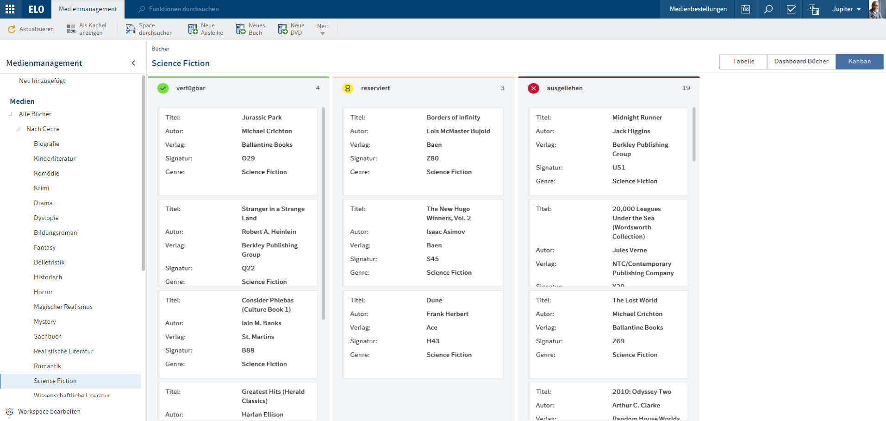This screenshot has width=886, height=421.
Task: Select the Romantik genre
Action: (47, 366)
